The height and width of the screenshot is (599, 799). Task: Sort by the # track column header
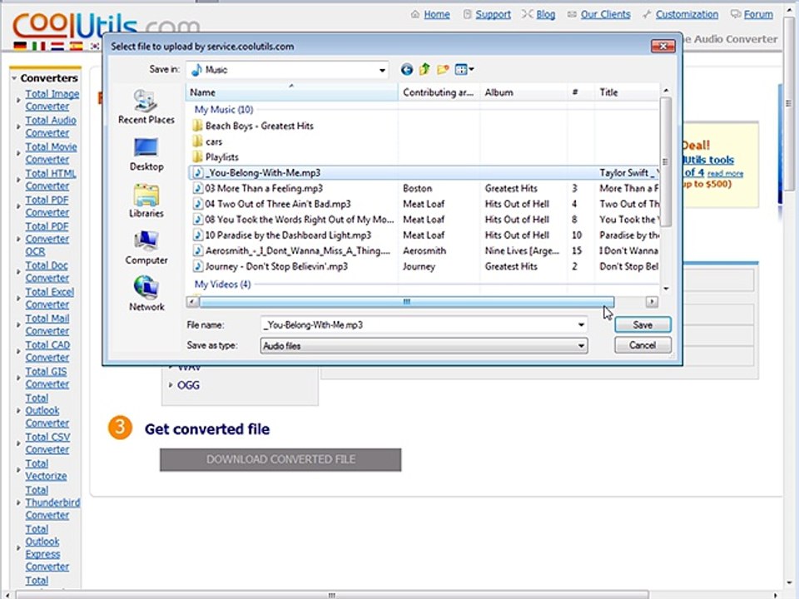pos(581,92)
